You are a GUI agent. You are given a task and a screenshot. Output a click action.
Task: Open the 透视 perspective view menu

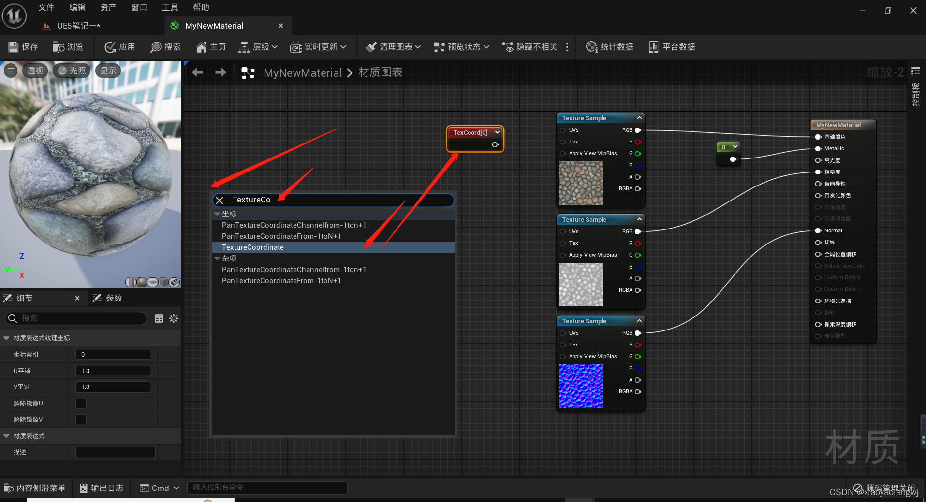coord(35,71)
